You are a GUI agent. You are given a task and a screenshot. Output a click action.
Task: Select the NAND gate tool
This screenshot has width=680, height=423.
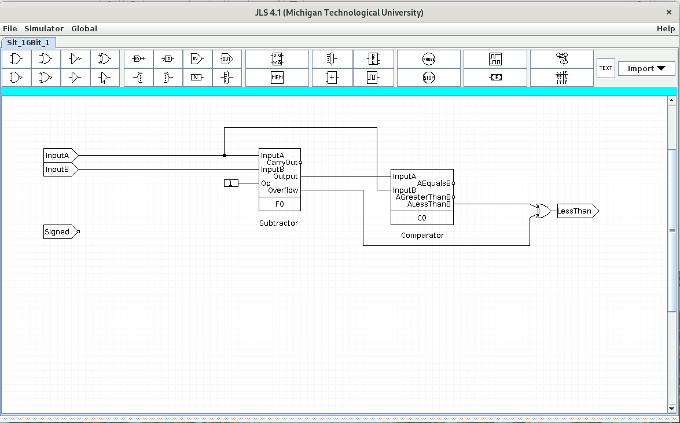click(x=16, y=77)
